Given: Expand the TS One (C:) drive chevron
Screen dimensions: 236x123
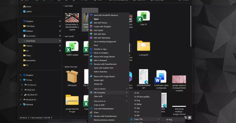Looking at the screenshot, I should point(22,85).
